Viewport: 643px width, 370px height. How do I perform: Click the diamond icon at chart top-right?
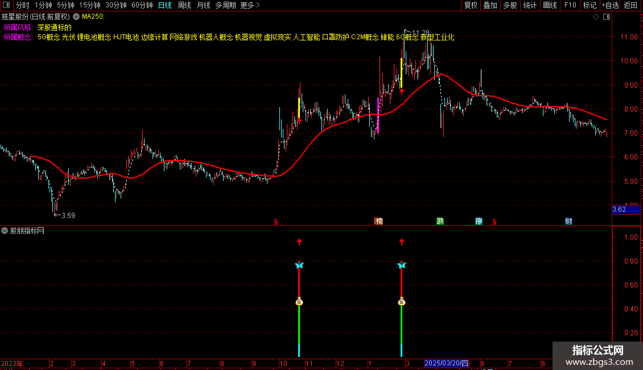[x=596, y=17]
